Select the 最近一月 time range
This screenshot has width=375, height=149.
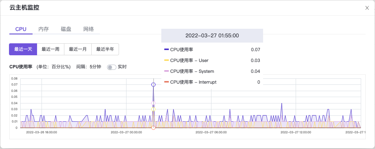tap(78, 49)
